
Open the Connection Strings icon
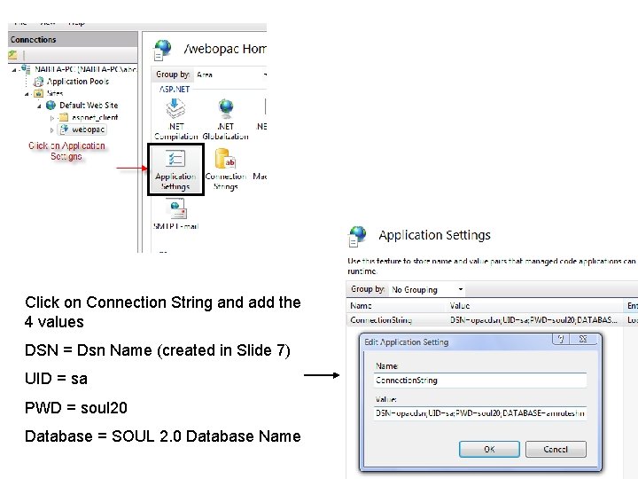click(226, 169)
